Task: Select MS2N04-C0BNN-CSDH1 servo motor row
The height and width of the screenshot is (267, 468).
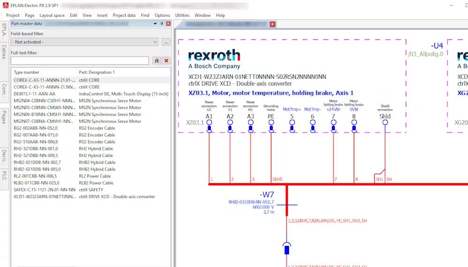Action: [x=91, y=101]
